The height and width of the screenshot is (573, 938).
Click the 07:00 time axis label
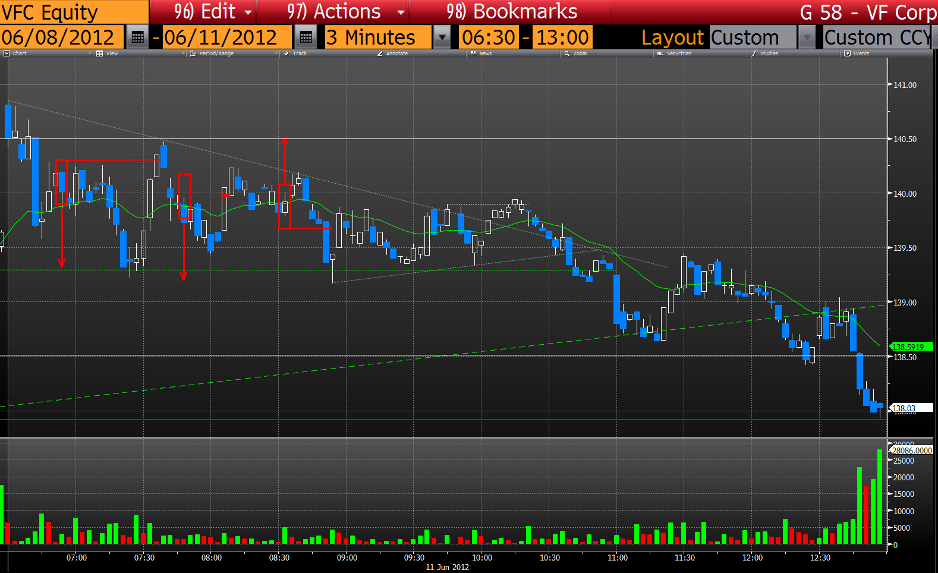(x=77, y=558)
